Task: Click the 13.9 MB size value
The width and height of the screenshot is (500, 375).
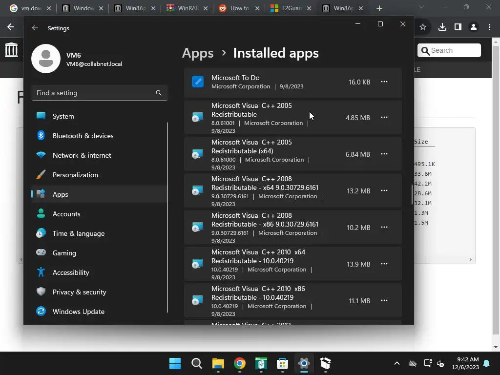Action: pyautogui.click(x=358, y=264)
